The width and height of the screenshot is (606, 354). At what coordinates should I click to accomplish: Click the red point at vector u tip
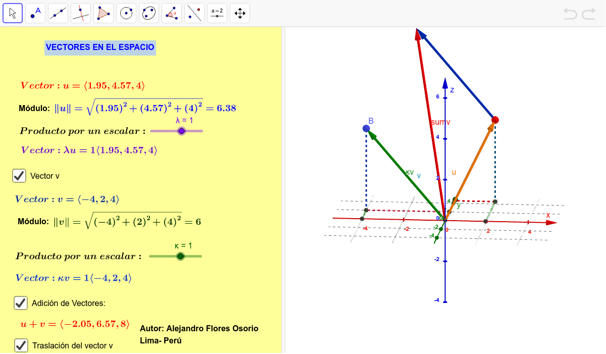tap(495, 120)
